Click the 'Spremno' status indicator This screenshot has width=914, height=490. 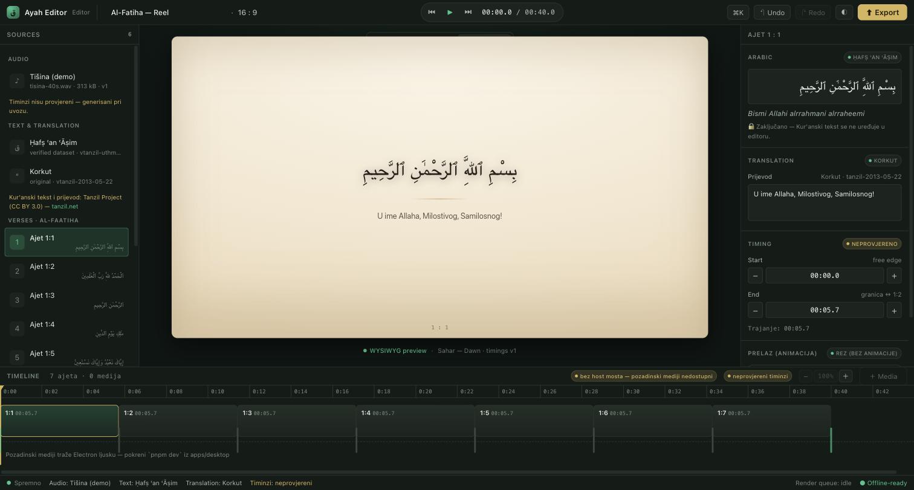tap(24, 483)
